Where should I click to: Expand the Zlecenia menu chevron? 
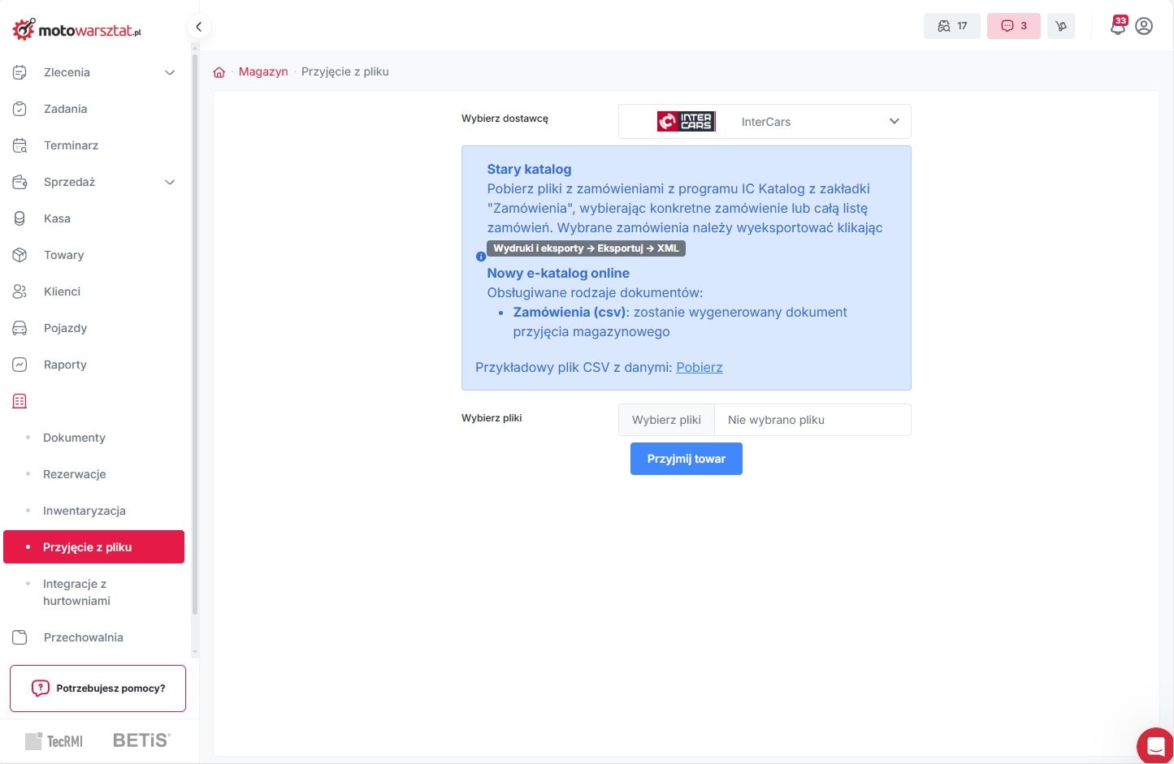pyautogui.click(x=170, y=72)
